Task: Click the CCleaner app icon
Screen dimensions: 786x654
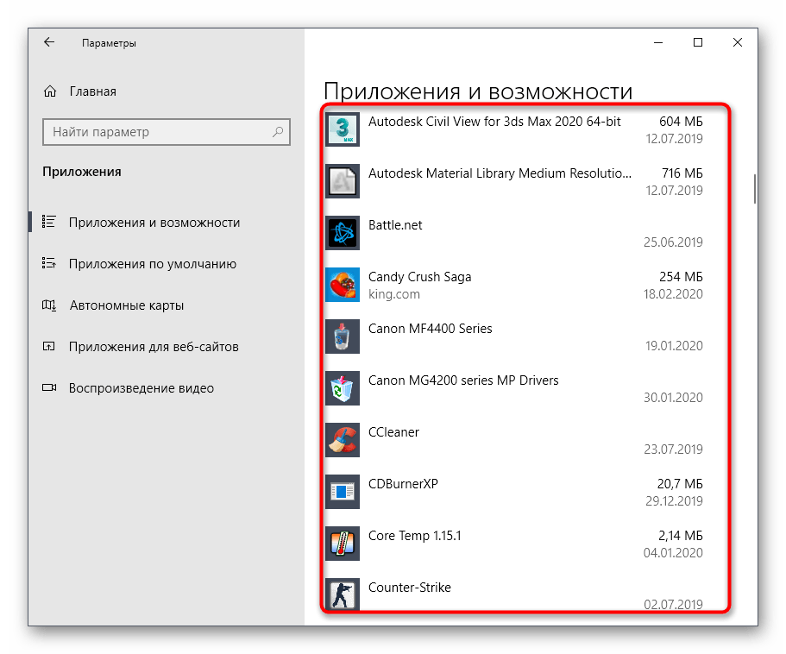Action: point(342,440)
